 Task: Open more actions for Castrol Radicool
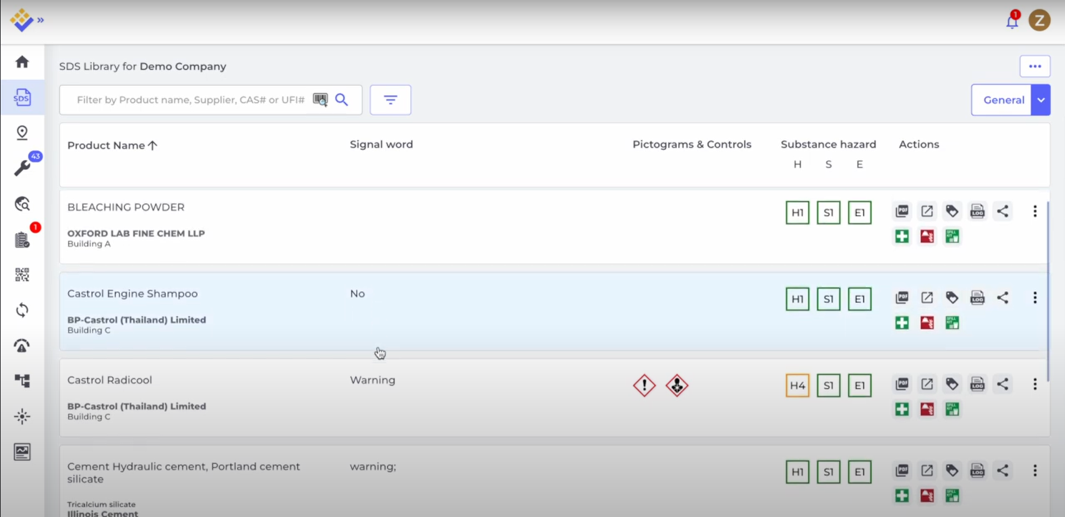(1035, 384)
